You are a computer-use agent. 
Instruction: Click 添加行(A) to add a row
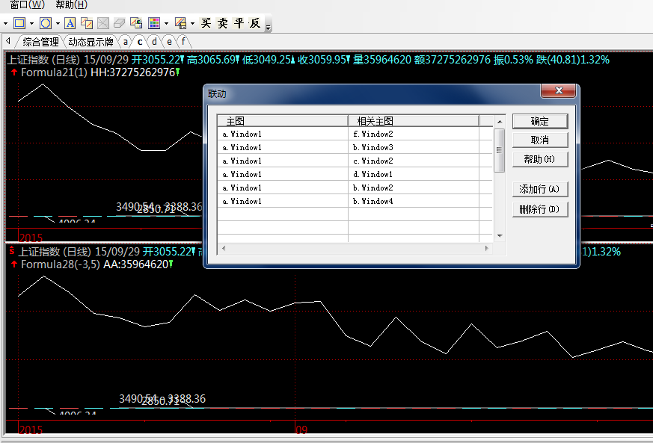(539, 189)
